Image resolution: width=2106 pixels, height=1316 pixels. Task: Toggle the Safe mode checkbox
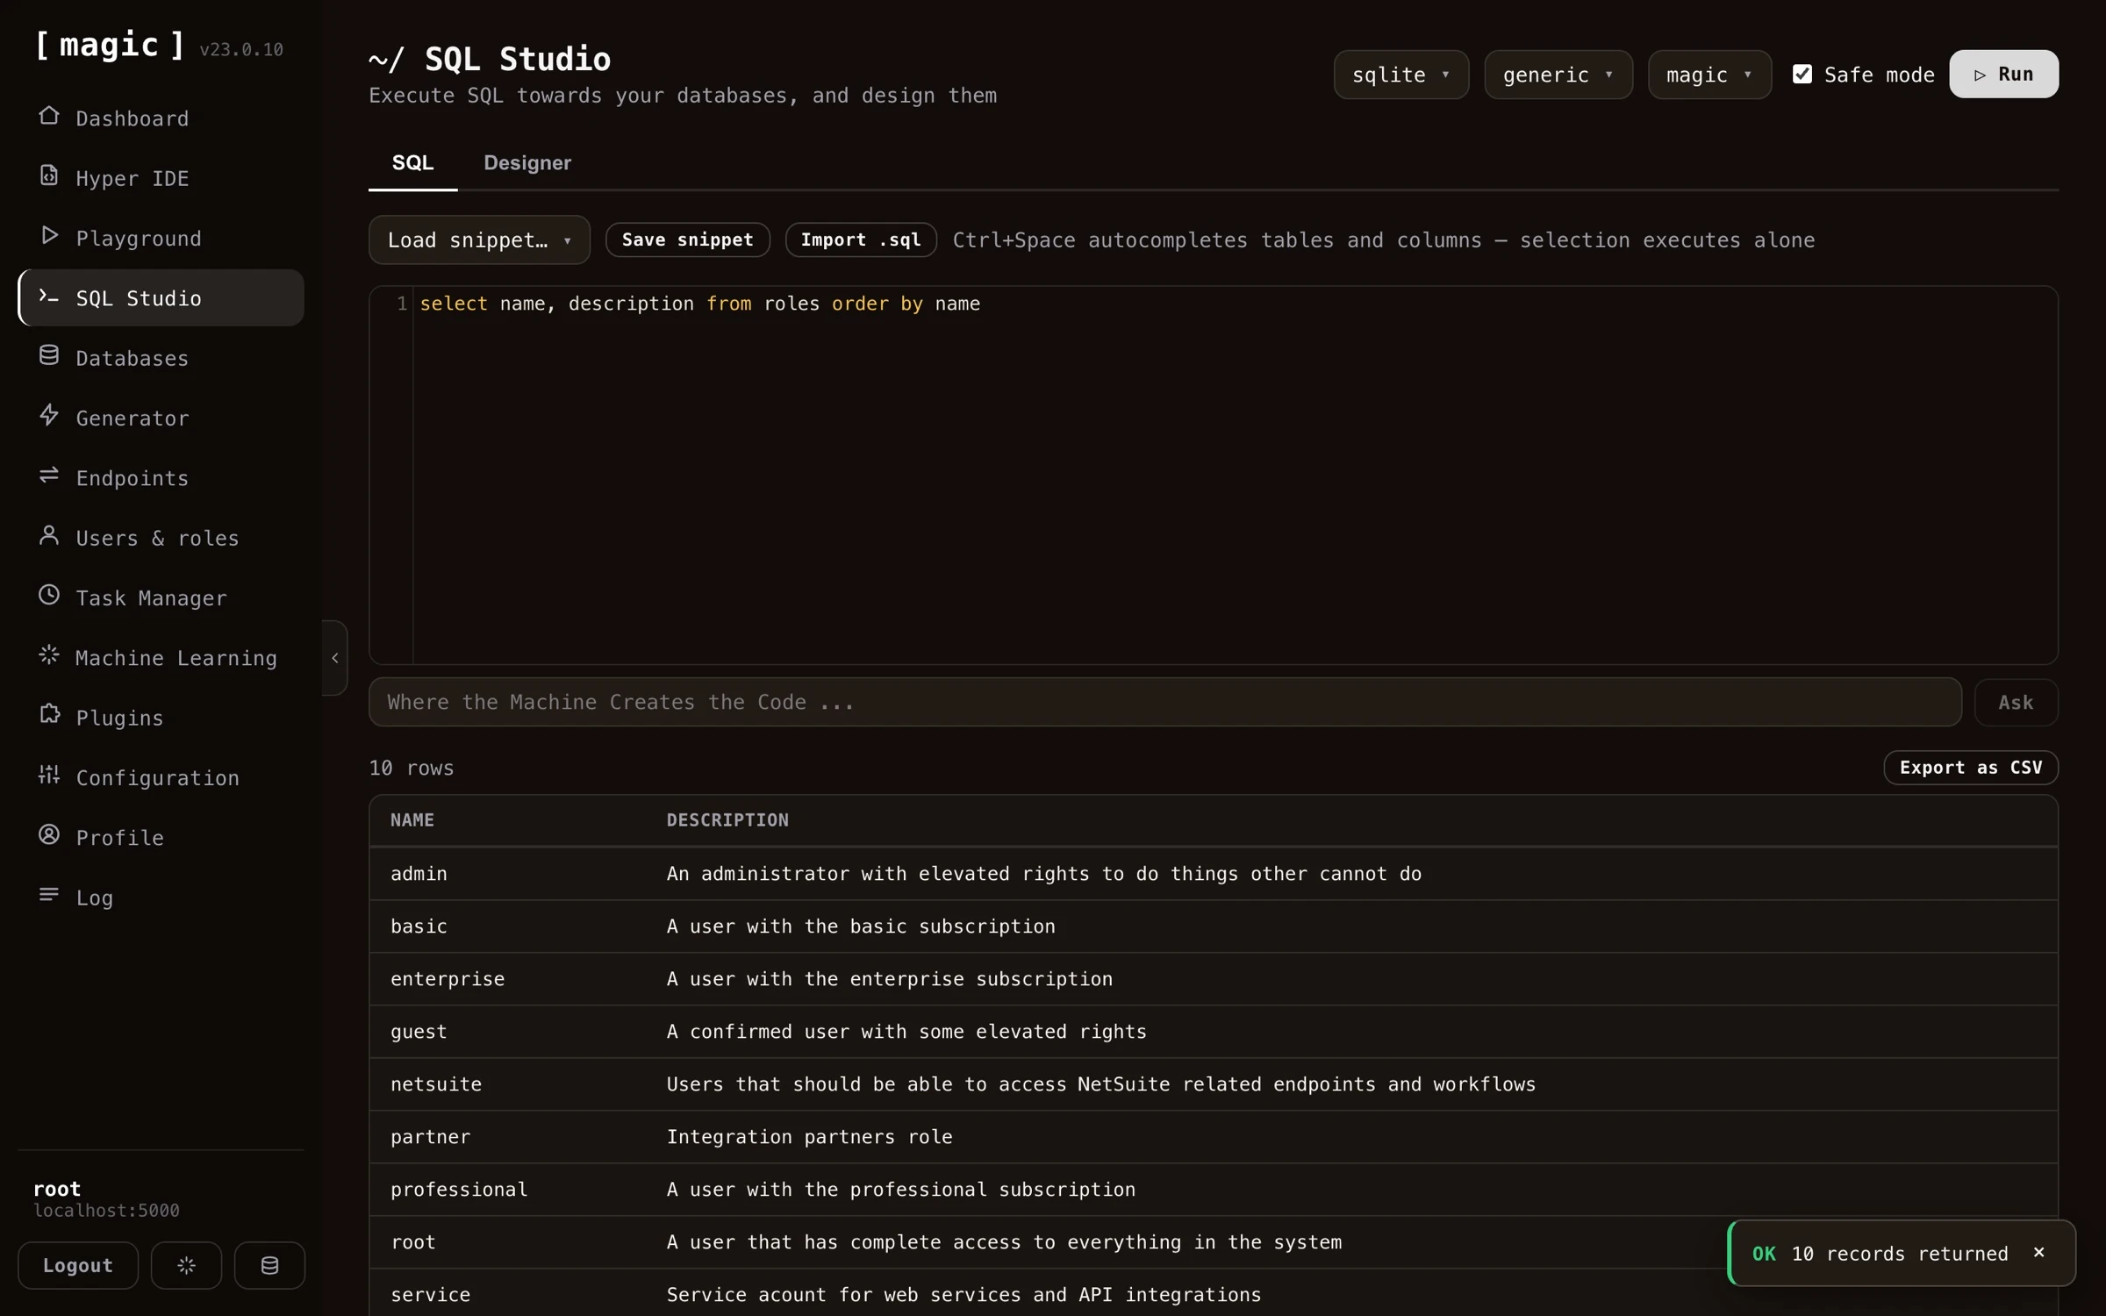(x=1802, y=75)
